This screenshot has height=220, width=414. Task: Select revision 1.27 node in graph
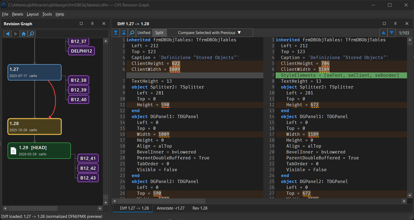(x=35, y=72)
